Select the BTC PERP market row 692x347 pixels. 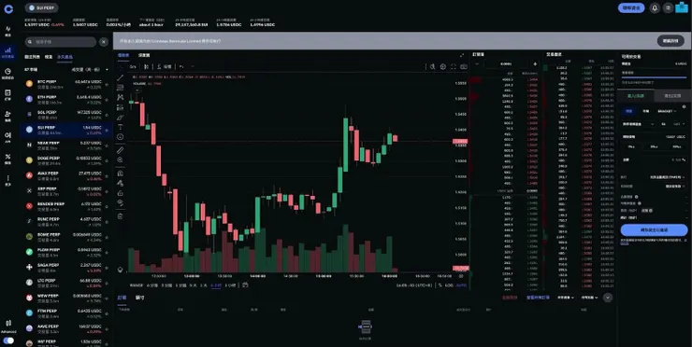[65, 84]
